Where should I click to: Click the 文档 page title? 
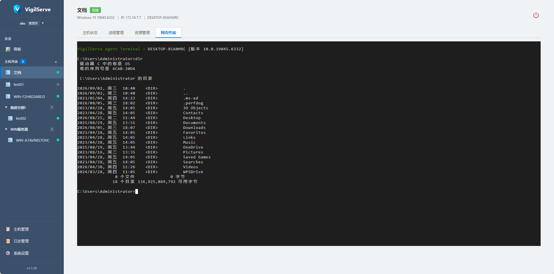pyautogui.click(x=82, y=10)
